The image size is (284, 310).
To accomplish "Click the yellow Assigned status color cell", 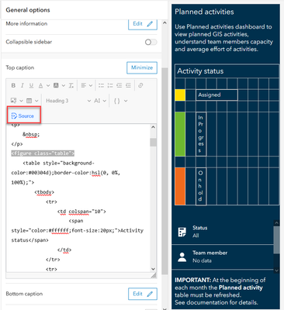I will [180, 95].
